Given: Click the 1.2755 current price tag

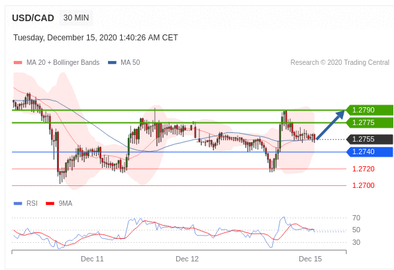Looking at the screenshot, I should coord(369,139).
